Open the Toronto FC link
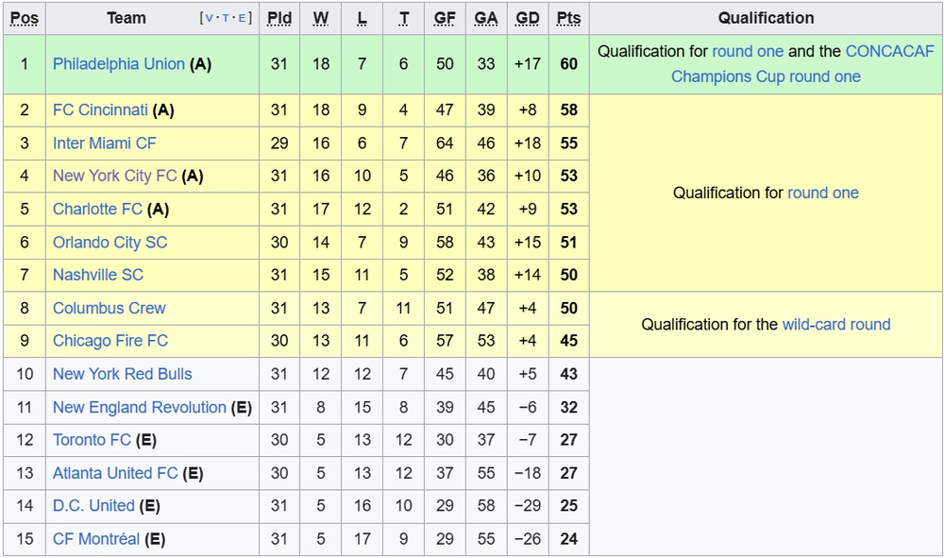This screenshot has width=944, height=558. click(x=92, y=440)
